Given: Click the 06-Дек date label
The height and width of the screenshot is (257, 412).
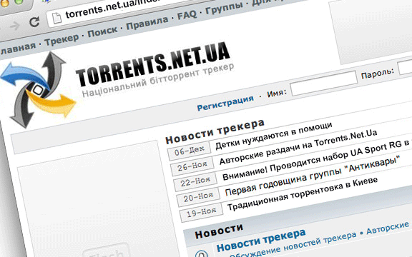Looking at the screenshot, I should (189, 151).
